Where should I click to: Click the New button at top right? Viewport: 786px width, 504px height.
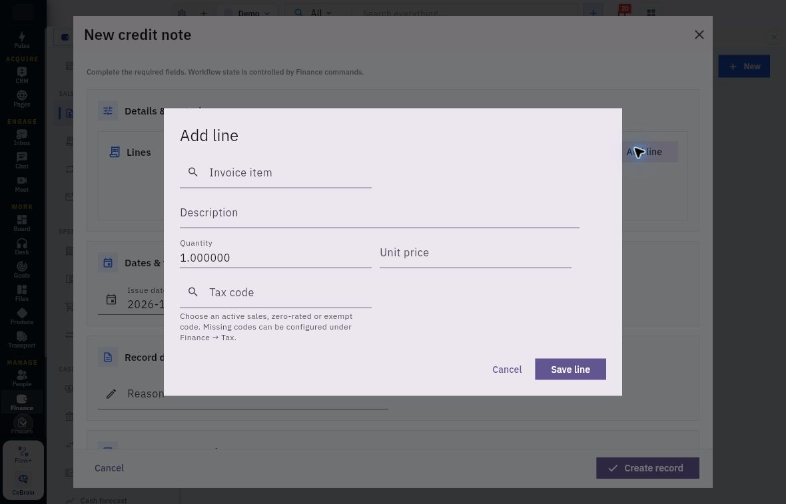pos(744,66)
